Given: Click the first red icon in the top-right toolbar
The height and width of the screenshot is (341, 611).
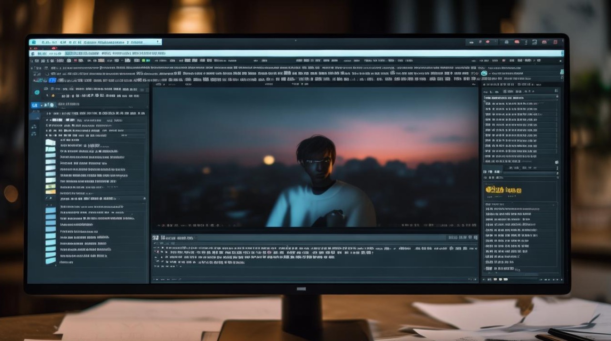Looking at the screenshot, I should pos(488,42).
